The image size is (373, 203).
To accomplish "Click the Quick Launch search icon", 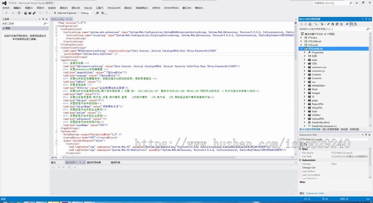I will (351, 3).
